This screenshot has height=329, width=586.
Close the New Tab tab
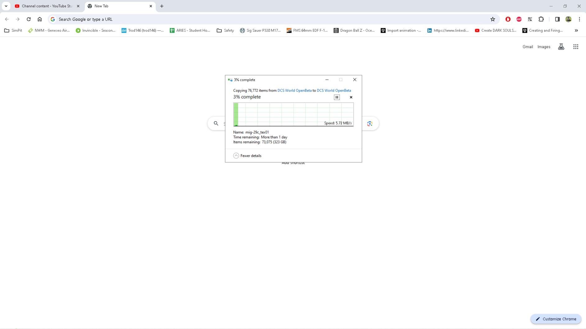151,6
